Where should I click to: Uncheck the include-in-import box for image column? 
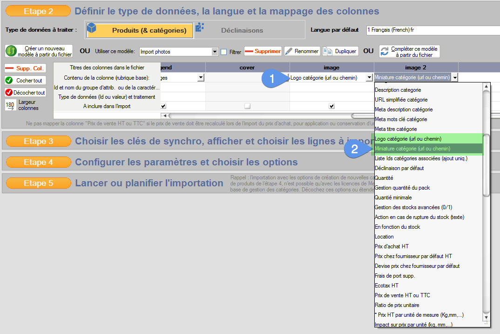(331, 106)
